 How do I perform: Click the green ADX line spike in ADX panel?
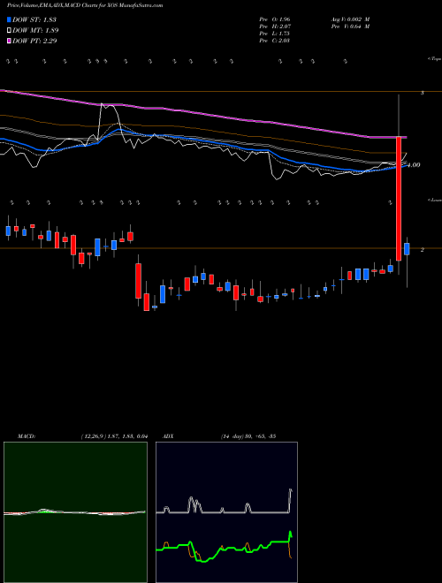(291, 536)
